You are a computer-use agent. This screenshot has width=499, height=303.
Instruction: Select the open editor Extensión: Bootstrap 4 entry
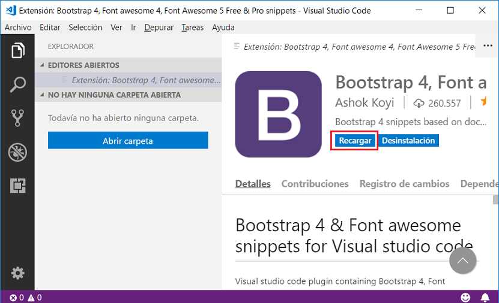click(129, 80)
